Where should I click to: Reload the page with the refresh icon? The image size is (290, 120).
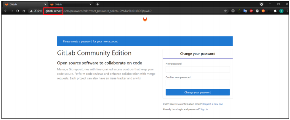pyautogui.click(x=18, y=11)
